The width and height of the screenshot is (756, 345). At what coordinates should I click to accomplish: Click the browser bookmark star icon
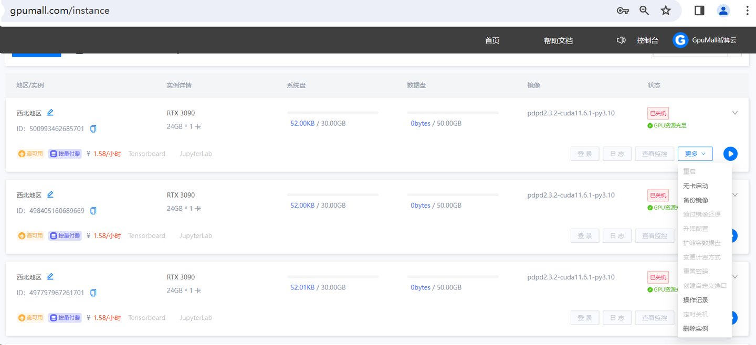666,10
